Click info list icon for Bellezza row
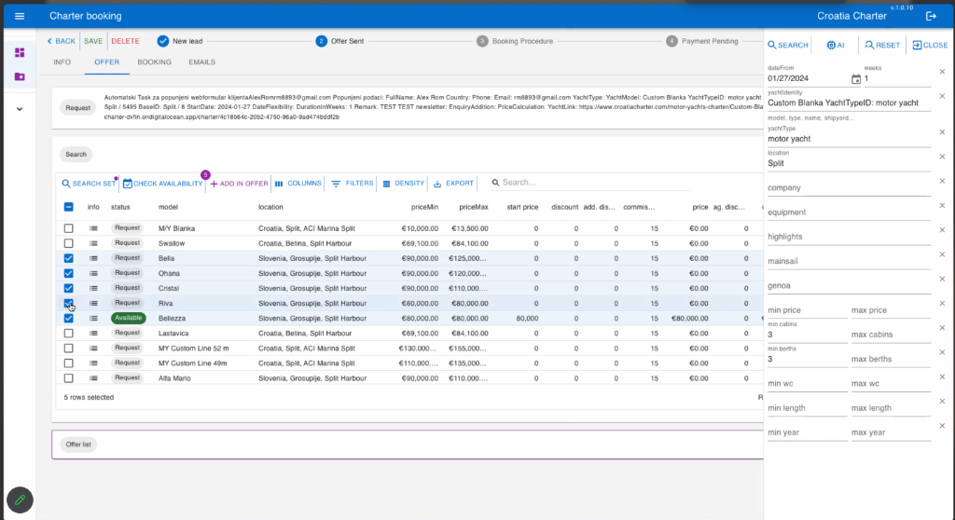This screenshot has height=520, width=955. point(93,318)
